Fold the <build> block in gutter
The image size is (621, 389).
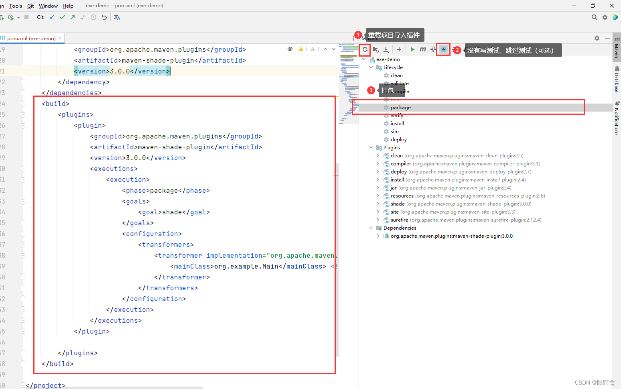pyautogui.click(x=23, y=104)
